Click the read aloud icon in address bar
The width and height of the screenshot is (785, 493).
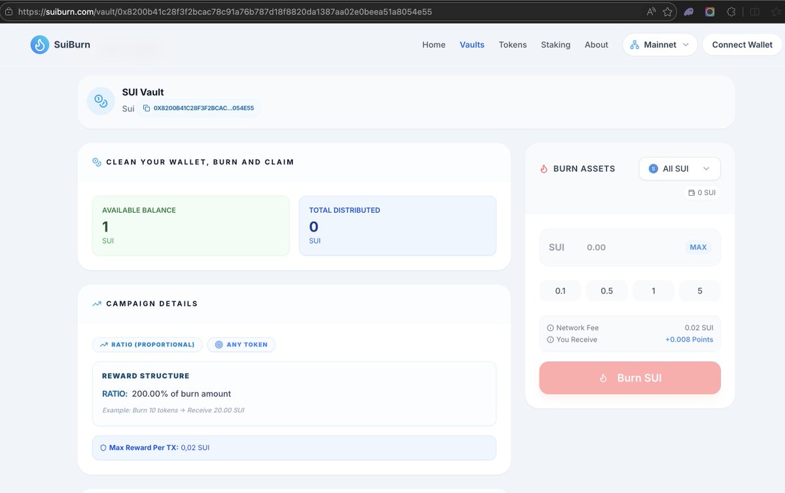point(651,12)
